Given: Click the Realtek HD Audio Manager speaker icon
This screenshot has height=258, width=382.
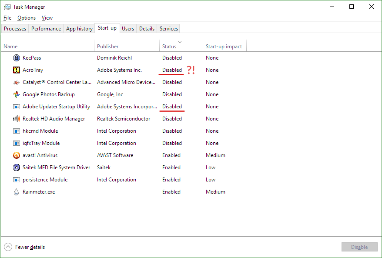Looking at the screenshot, I should tap(17, 119).
